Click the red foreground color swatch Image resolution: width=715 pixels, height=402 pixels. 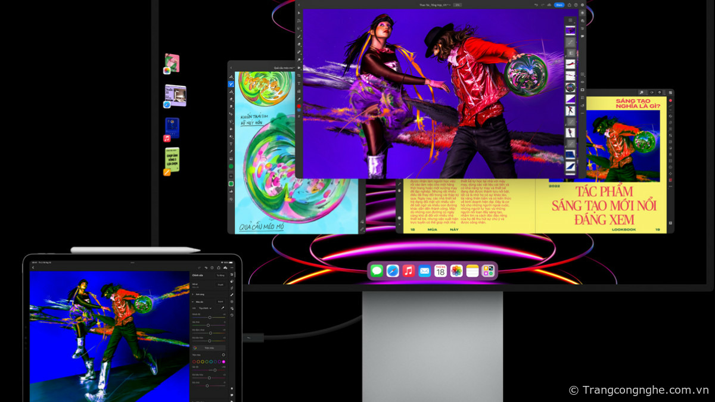299,106
